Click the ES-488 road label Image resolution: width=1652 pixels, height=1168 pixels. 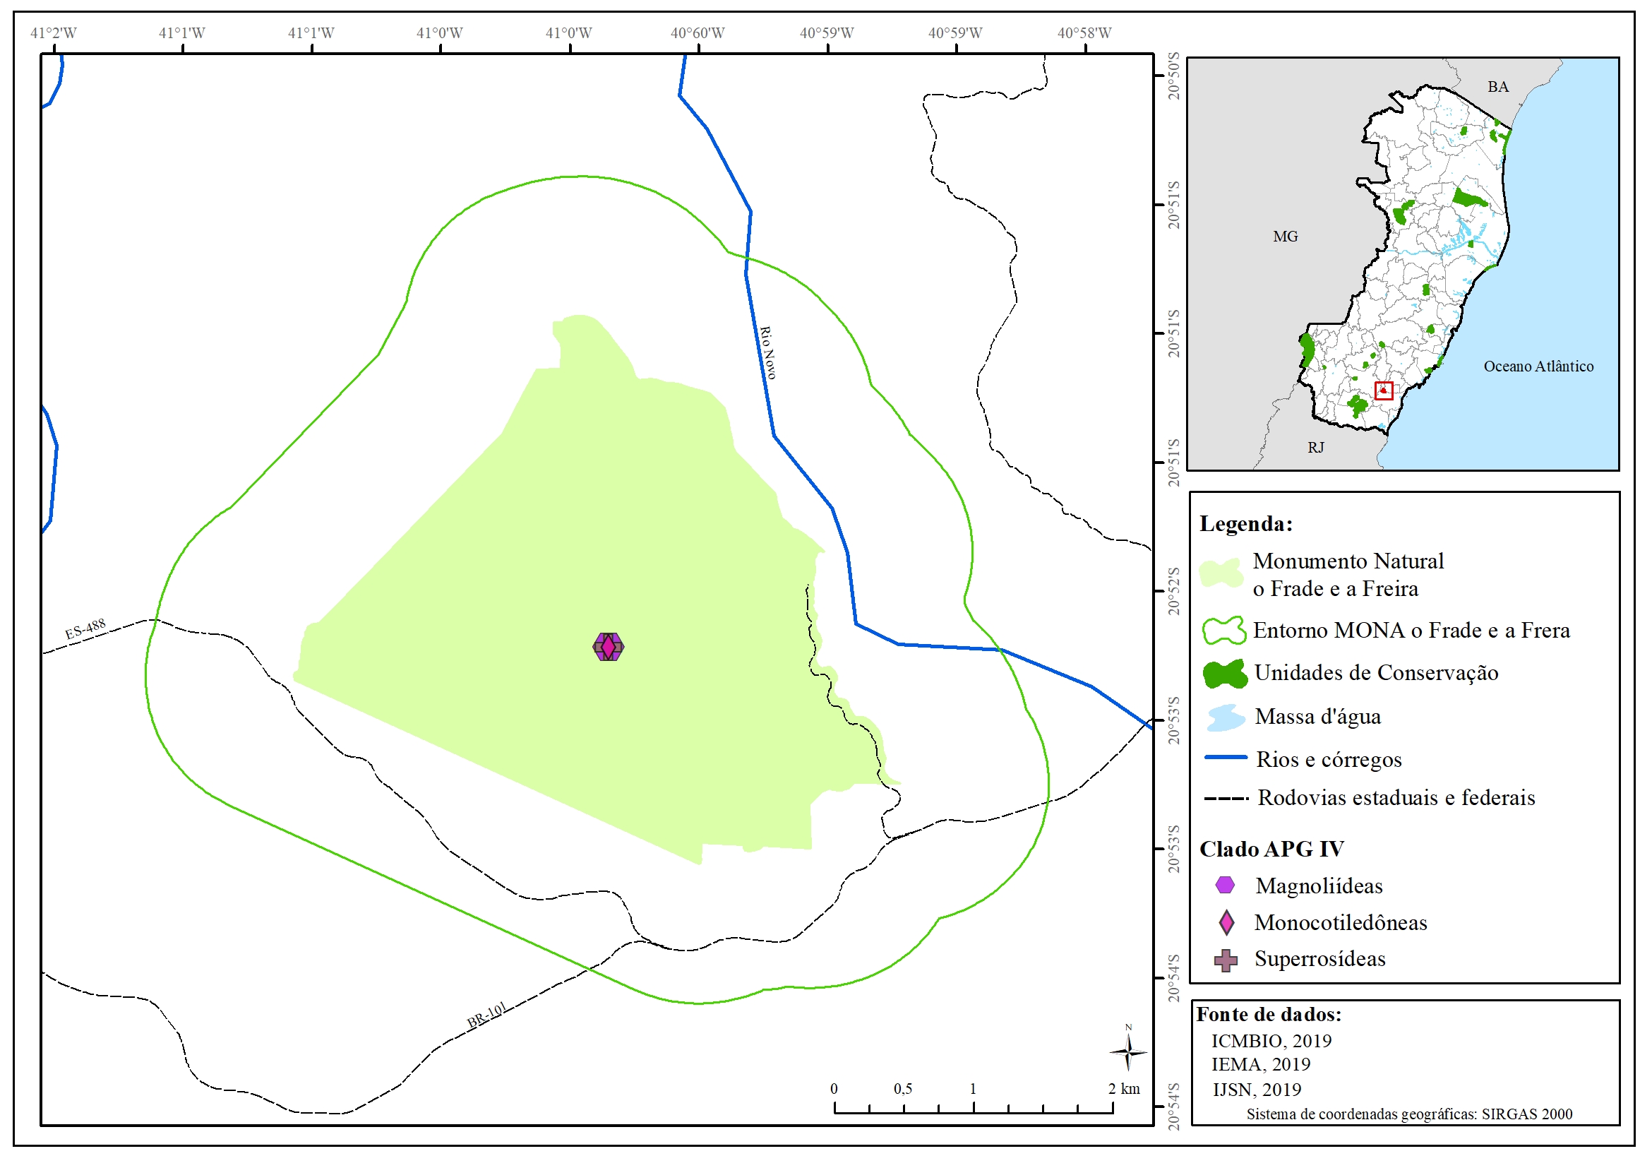pos(85,628)
